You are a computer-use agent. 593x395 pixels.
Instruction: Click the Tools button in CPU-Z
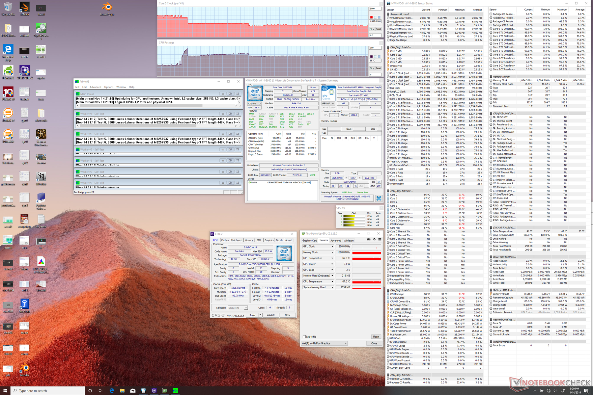tap(252, 315)
